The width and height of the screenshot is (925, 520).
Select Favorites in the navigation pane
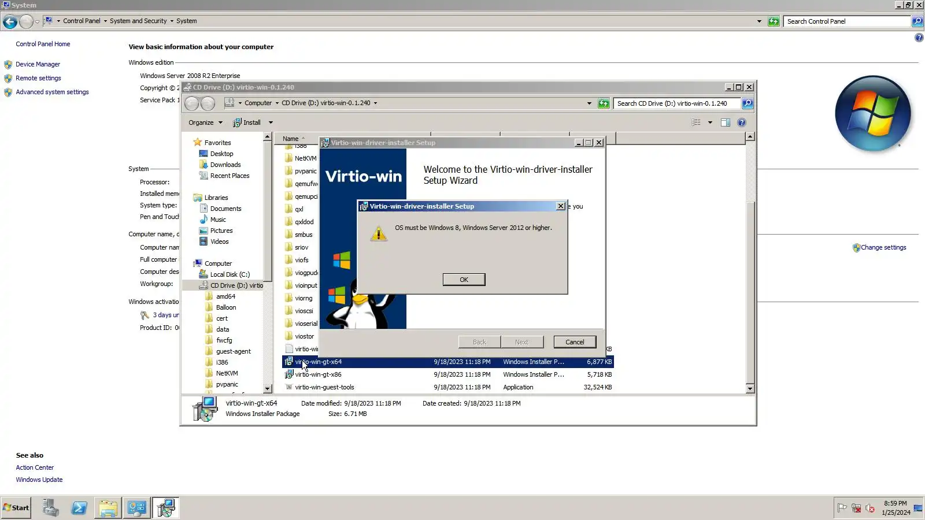(217, 143)
